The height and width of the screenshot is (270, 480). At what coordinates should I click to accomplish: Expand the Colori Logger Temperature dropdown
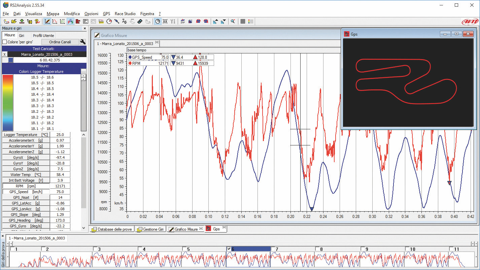click(x=83, y=72)
